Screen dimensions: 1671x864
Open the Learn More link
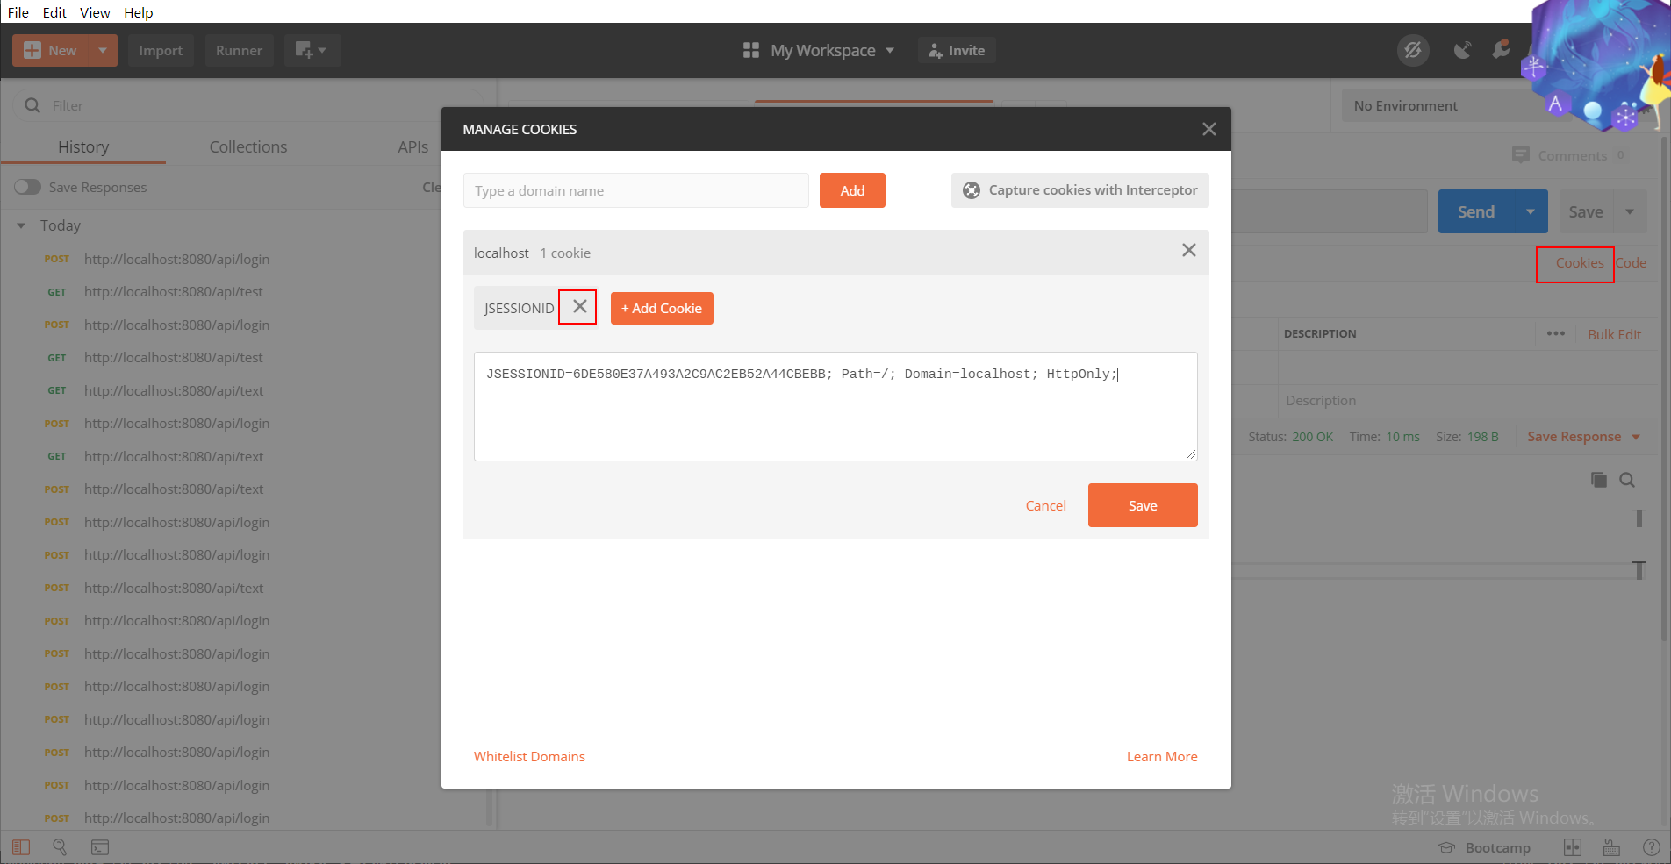(1162, 756)
